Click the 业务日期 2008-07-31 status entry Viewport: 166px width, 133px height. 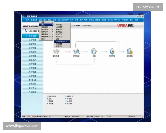tap(96, 116)
